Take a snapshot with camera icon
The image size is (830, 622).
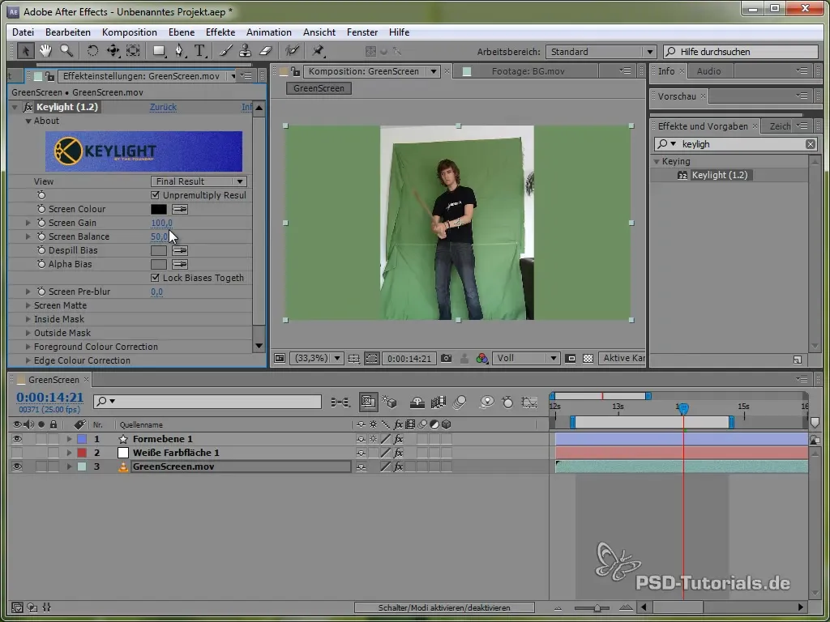(x=447, y=359)
